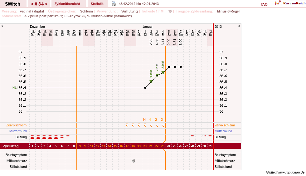The width and height of the screenshot is (306, 176).
Task: Click the 'vaginal / digital' measurement value
Action: (32, 11)
